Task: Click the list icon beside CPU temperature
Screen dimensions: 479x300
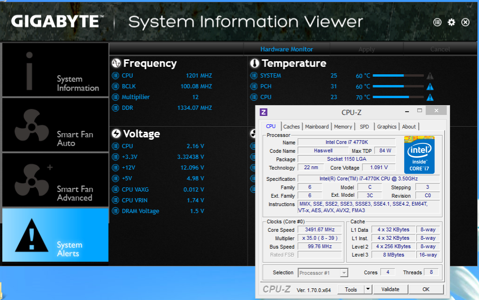Action: (254, 97)
